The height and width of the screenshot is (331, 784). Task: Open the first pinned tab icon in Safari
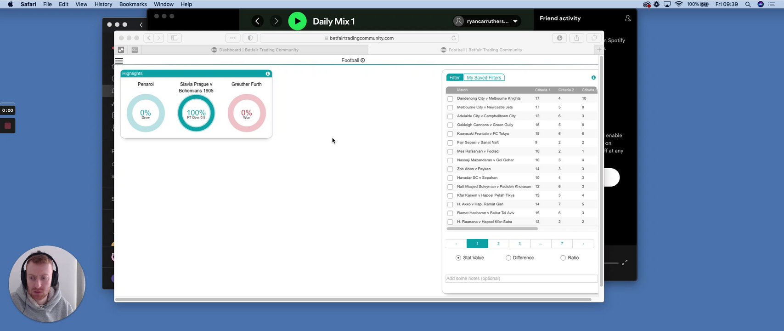tap(121, 50)
